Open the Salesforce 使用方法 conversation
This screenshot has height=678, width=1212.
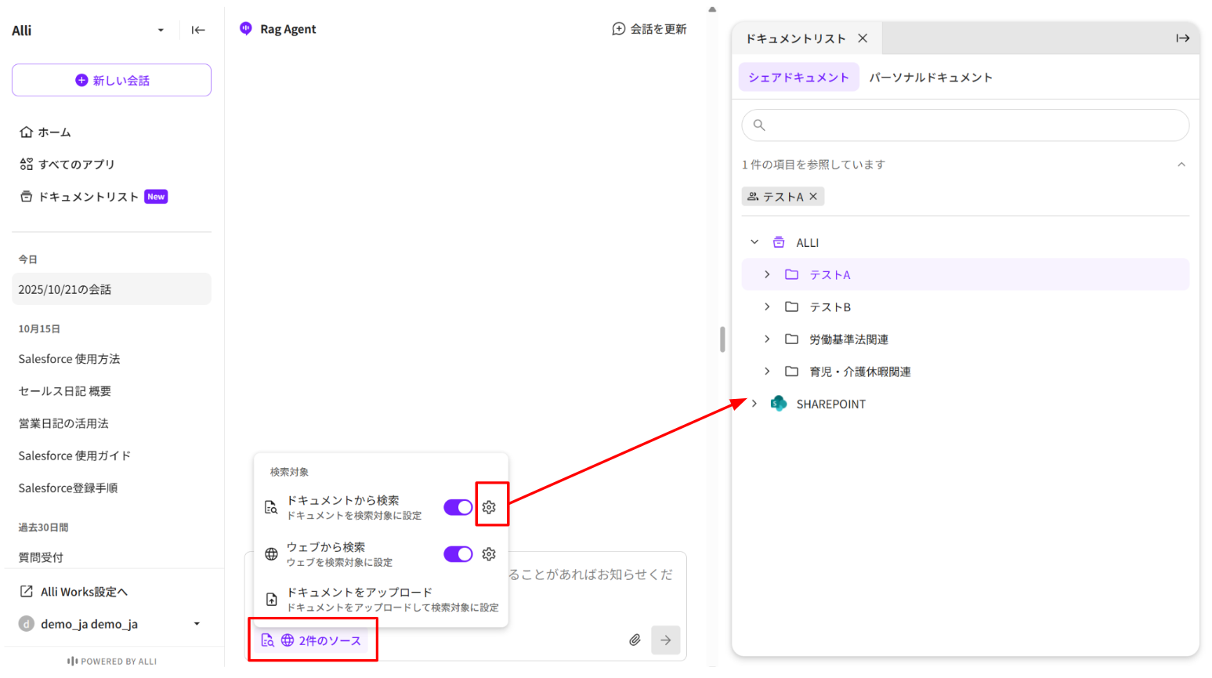(x=70, y=359)
